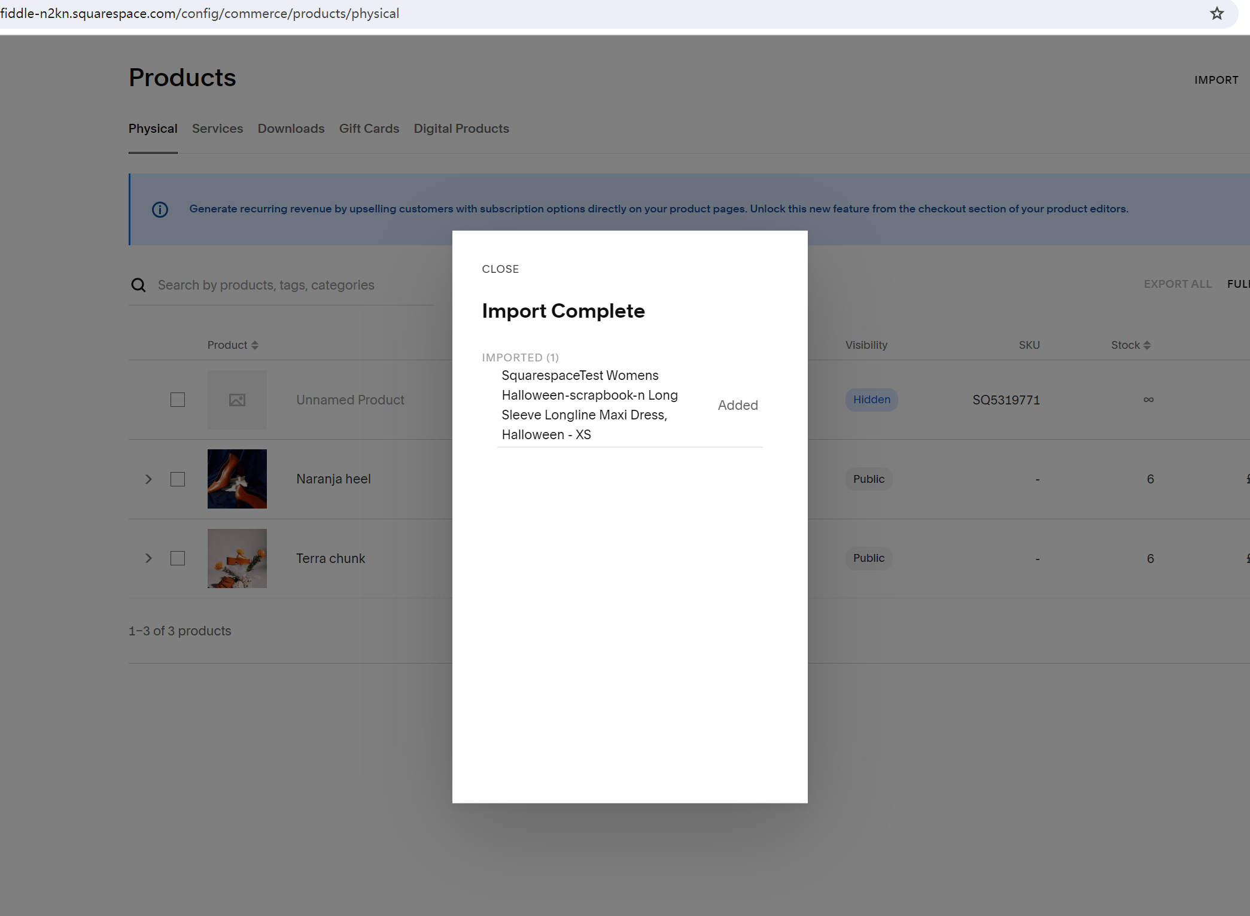Image resolution: width=1250 pixels, height=916 pixels.
Task: Click the Visibility column header
Action: [866, 345]
